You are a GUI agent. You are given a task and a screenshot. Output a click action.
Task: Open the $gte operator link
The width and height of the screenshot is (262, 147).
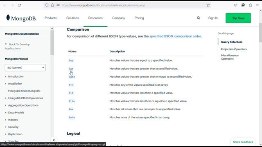pos(72,77)
